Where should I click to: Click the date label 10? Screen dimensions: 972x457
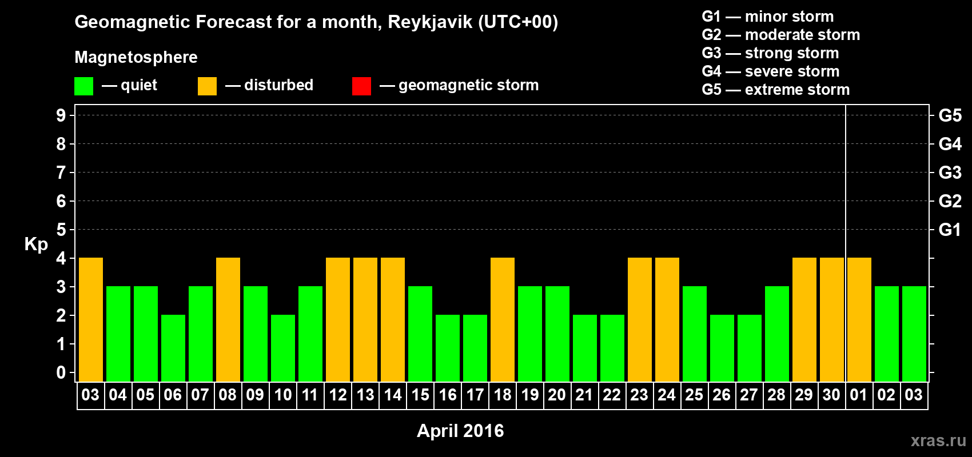tap(283, 395)
